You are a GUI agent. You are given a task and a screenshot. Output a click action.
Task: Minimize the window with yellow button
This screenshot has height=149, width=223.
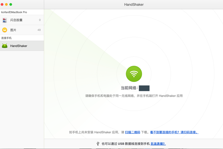[6, 4]
